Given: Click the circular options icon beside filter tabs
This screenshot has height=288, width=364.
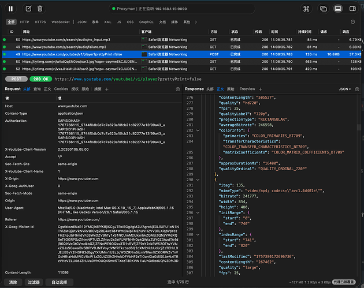Looking at the screenshot, I should [352, 22].
